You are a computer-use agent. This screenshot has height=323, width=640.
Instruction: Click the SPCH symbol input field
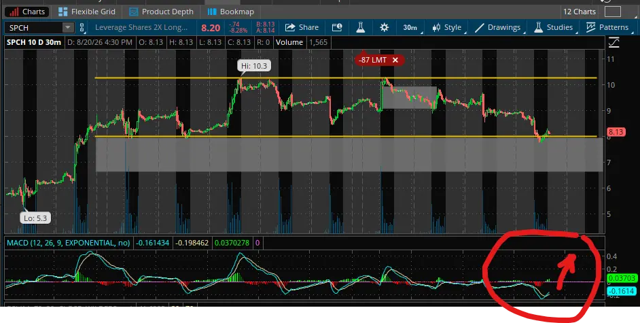[34, 28]
